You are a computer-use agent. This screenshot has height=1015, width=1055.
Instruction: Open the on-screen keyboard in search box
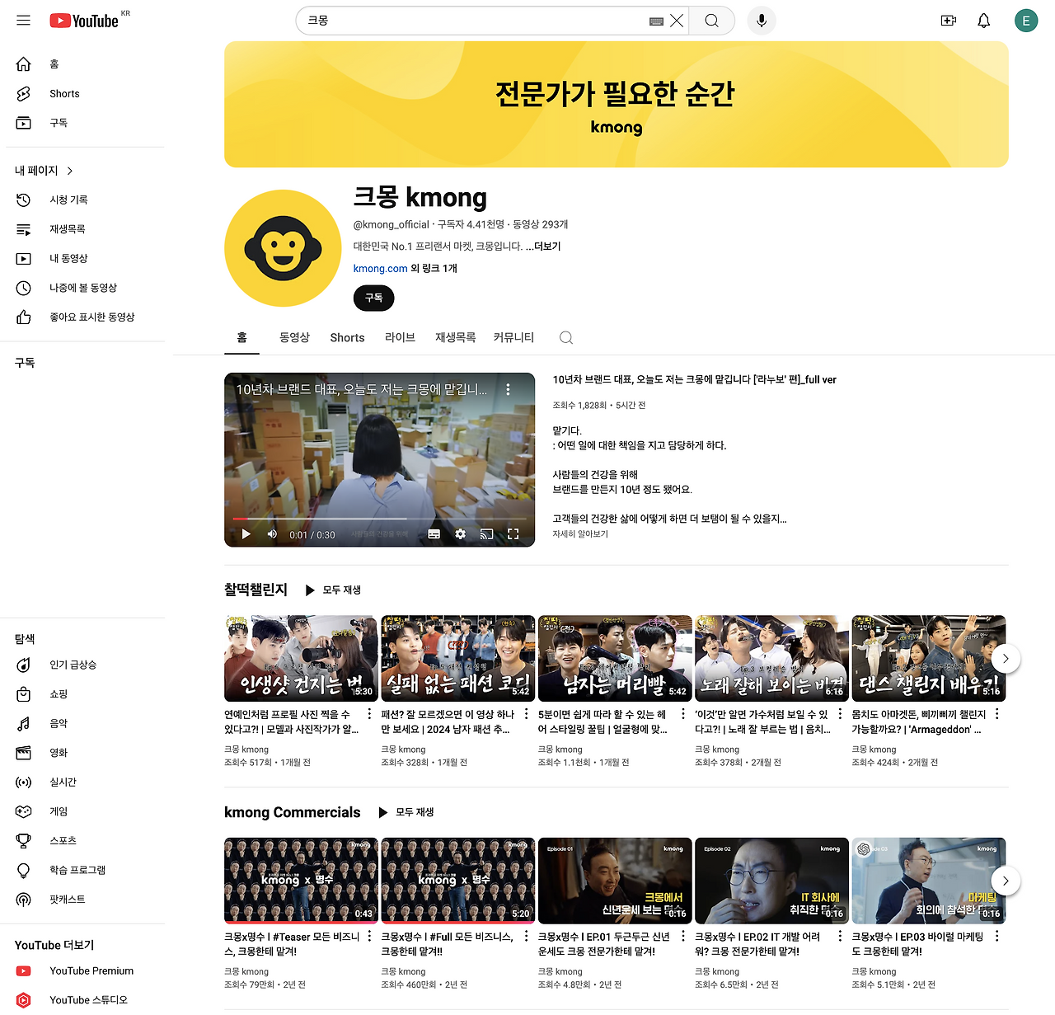point(656,21)
